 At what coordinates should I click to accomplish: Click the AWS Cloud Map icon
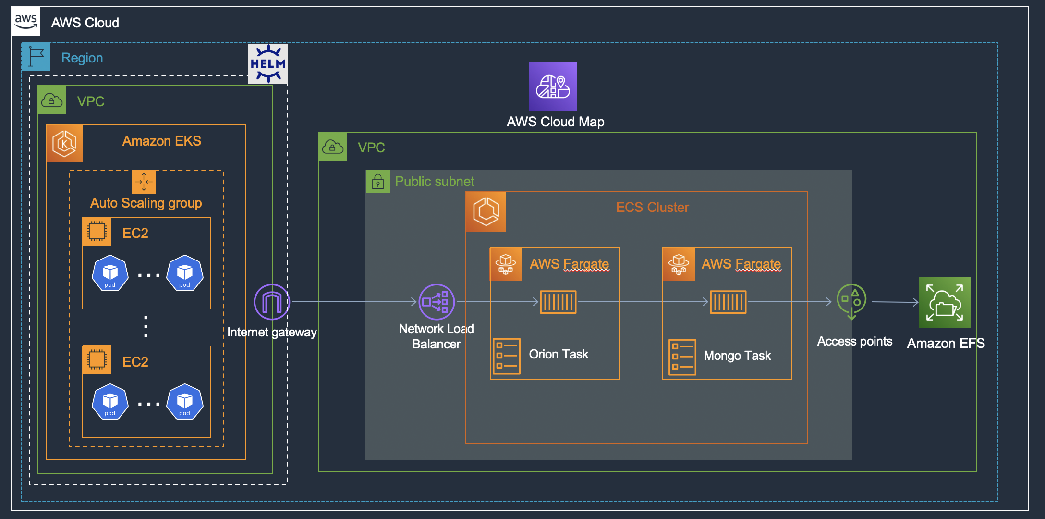[553, 86]
